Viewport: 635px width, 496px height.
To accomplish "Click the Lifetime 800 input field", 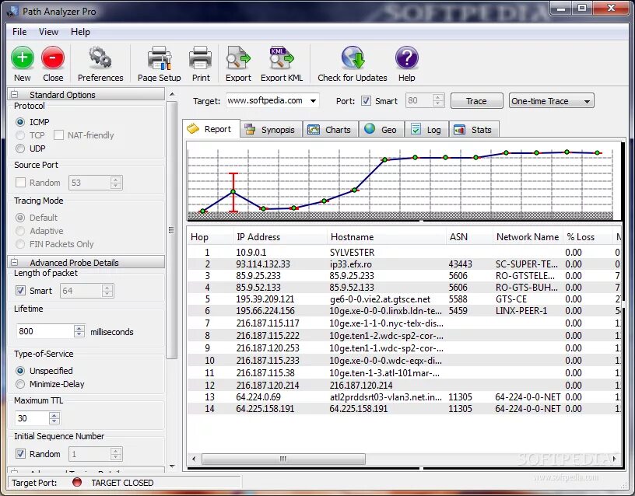I will pyautogui.click(x=44, y=331).
